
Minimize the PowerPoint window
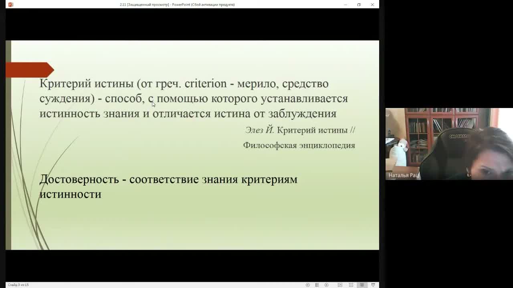point(345,4)
